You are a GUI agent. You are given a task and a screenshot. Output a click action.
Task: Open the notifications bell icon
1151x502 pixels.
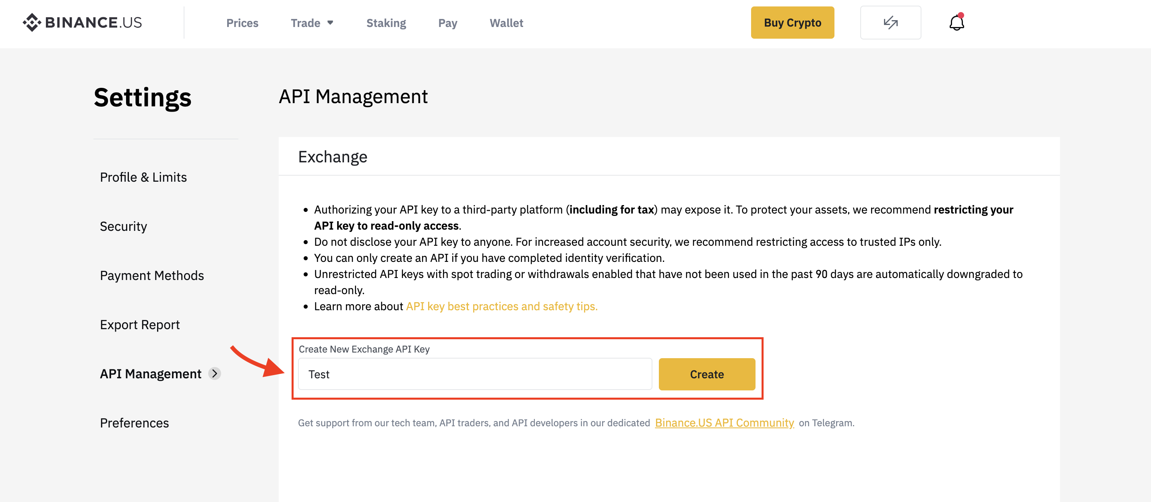pos(956,22)
